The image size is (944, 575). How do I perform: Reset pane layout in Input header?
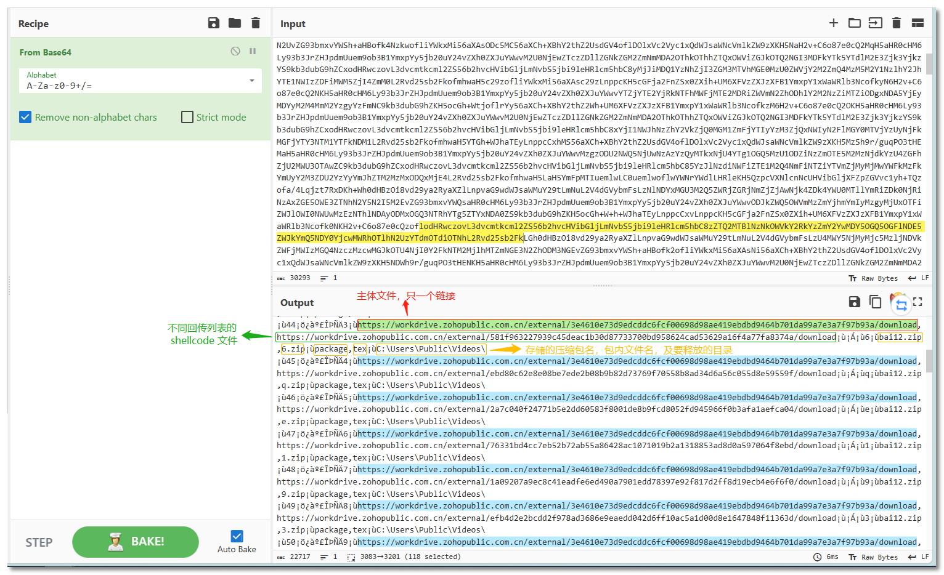(918, 23)
